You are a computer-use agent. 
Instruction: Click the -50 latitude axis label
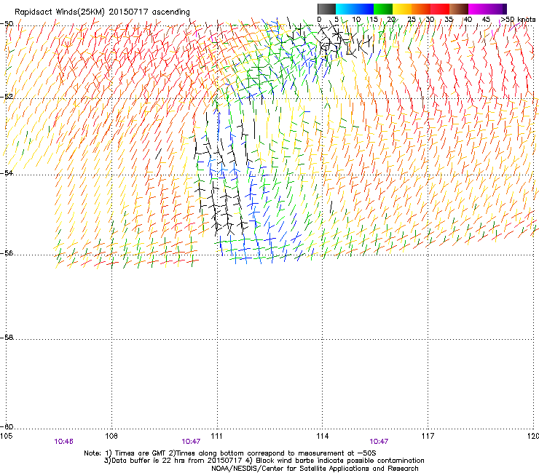click(x=7, y=24)
